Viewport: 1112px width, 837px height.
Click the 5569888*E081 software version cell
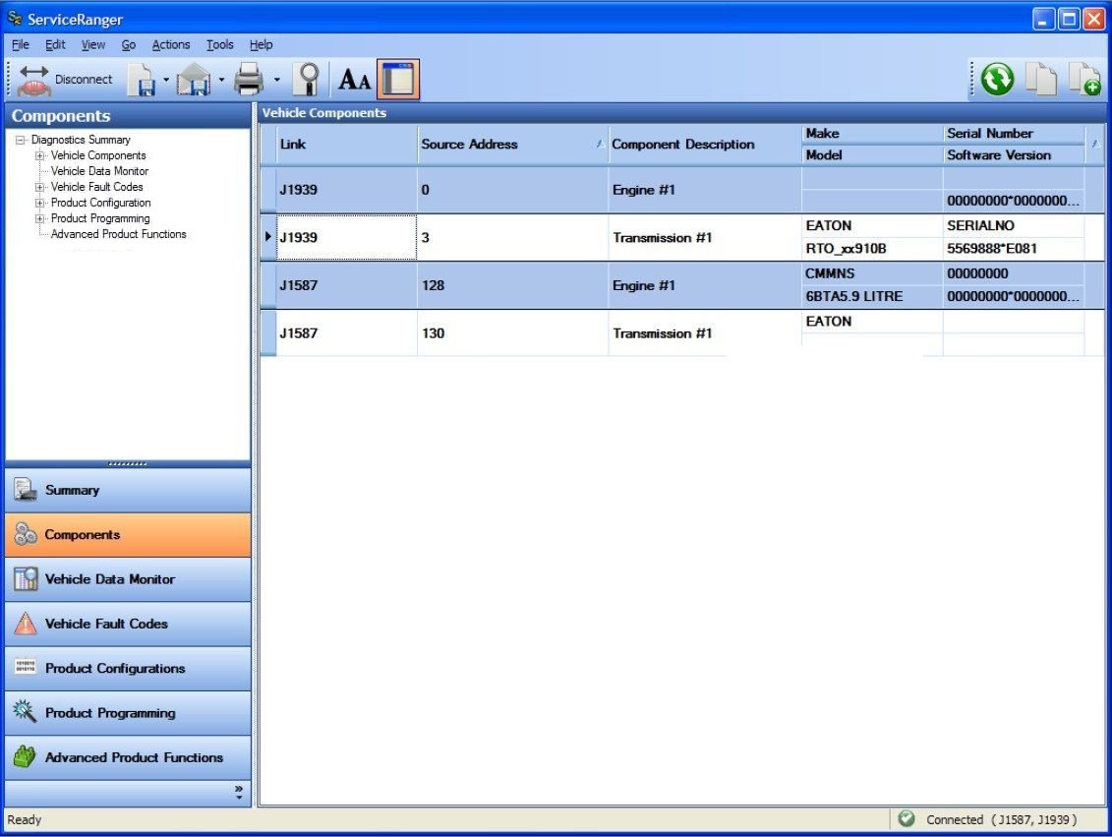click(1014, 249)
